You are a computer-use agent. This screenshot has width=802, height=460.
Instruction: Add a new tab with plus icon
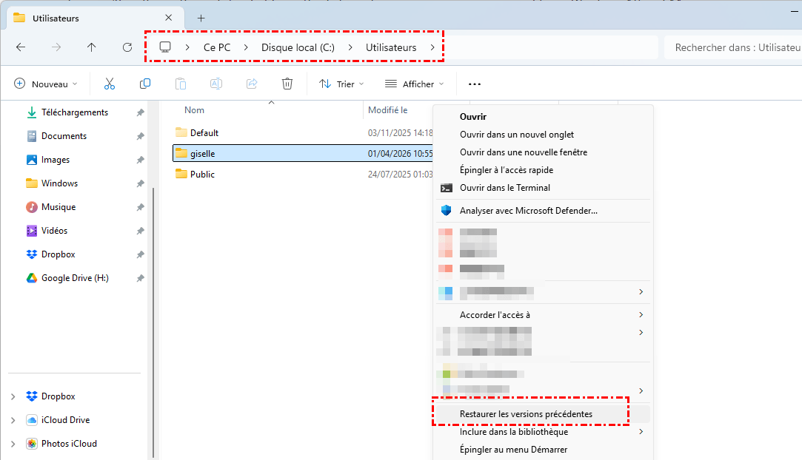click(x=201, y=18)
